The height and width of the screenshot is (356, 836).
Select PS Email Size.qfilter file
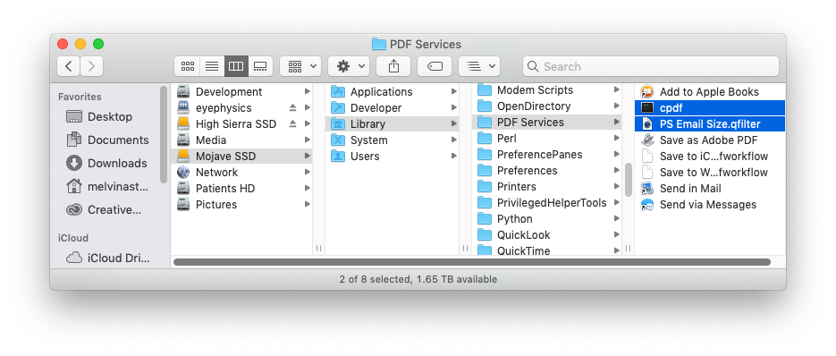coord(710,123)
